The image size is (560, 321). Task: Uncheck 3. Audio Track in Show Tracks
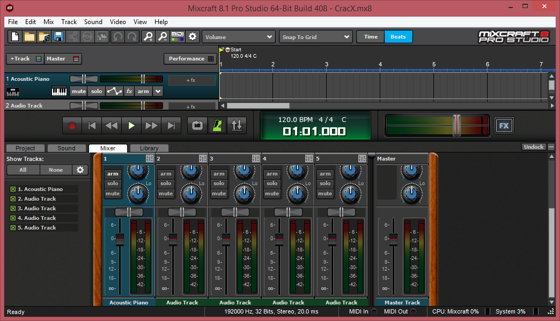[x=13, y=209]
